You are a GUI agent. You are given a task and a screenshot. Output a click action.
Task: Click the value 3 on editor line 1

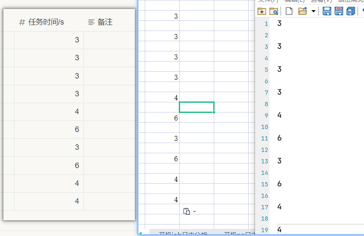click(280, 23)
